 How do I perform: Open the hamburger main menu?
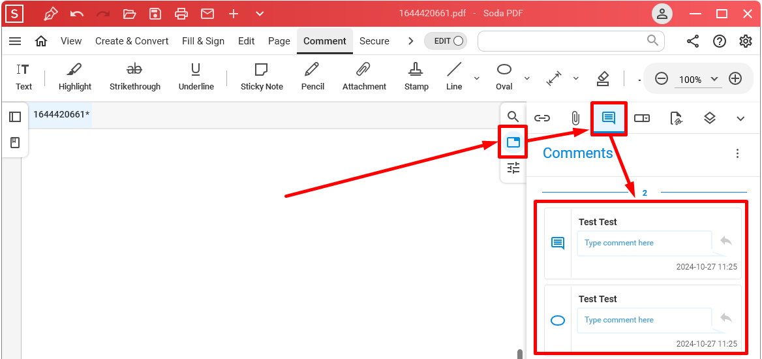click(x=15, y=41)
